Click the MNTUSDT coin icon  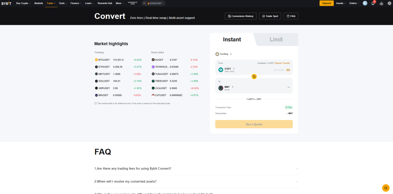pyautogui.click(x=96, y=74)
